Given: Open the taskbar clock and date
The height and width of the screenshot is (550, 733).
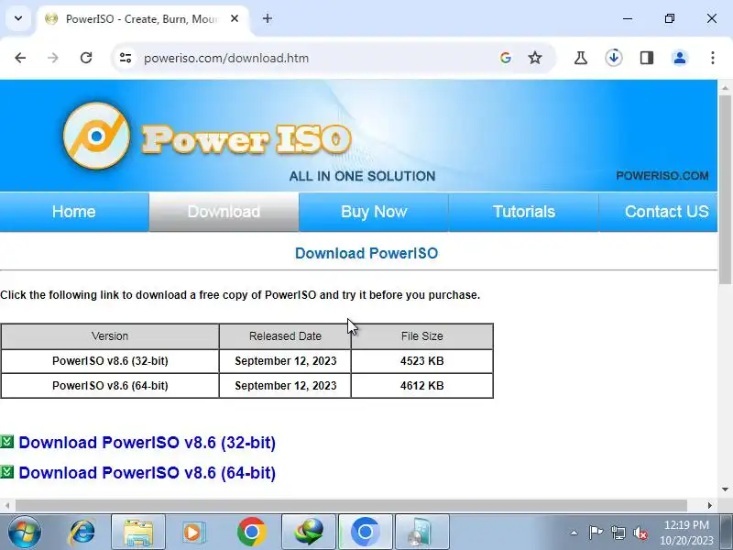Looking at the screenshot, I should pyautogui.click(x=686, y=533).
